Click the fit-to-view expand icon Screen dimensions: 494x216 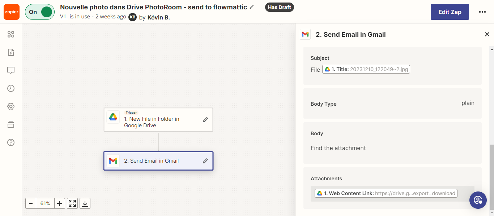pos(72,203)
